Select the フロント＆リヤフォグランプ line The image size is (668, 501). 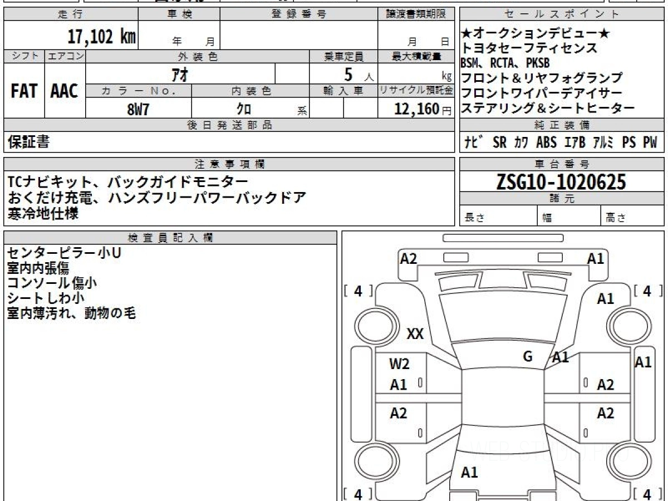tap(542, 78)
